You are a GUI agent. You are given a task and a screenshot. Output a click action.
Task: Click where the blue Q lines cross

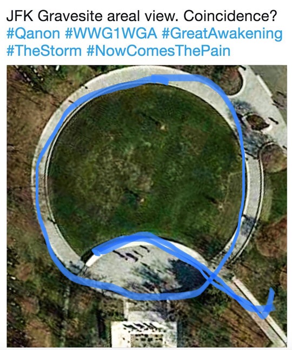pos(211,278)
